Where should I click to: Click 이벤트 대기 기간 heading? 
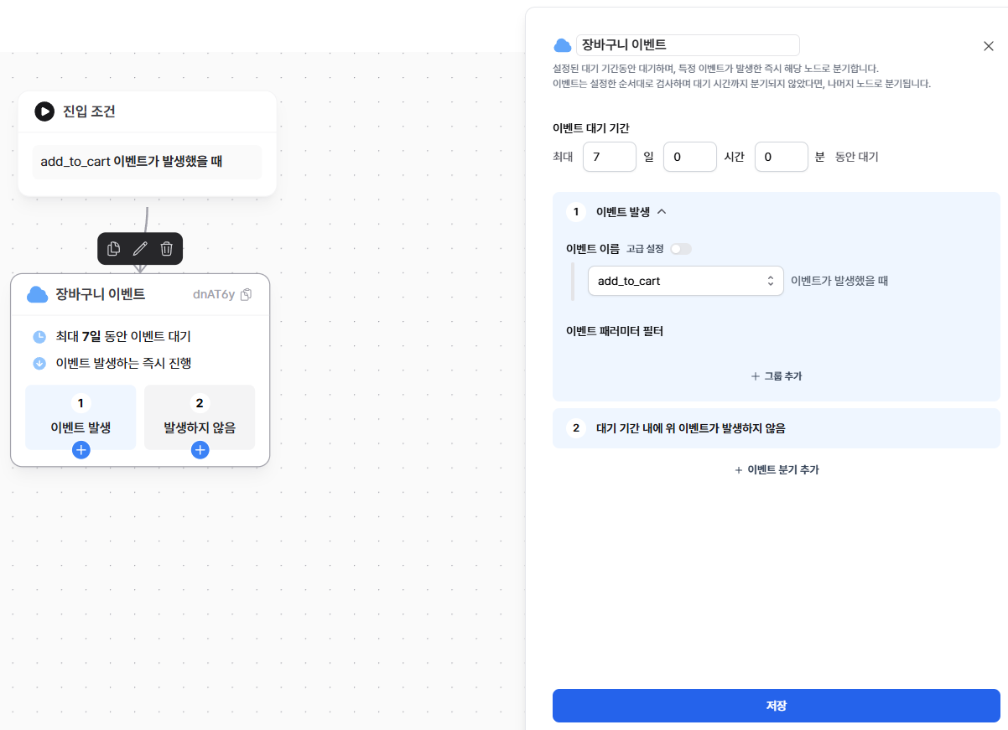click(591, 128)
